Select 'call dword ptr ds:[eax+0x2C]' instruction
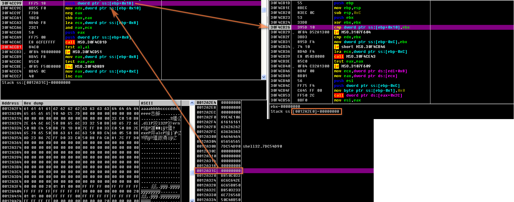The width and height of the screenshot is (514, 202). [x=368, y=95]
